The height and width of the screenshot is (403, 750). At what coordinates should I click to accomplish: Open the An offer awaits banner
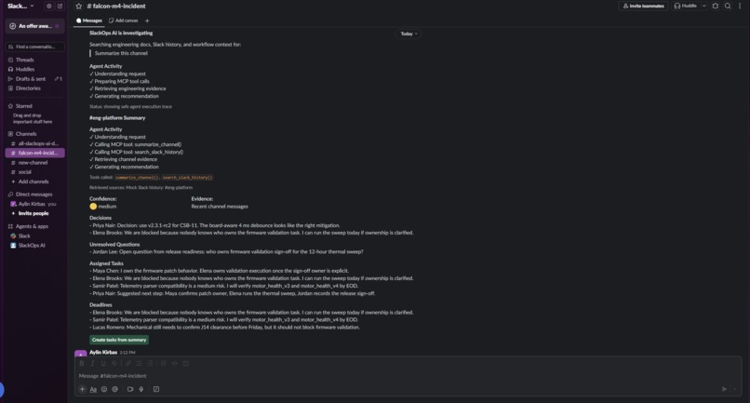34,26
